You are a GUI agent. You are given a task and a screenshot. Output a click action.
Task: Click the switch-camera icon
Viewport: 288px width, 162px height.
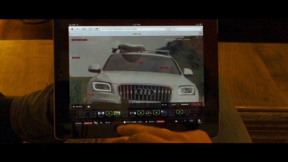(x=96, y=123)
